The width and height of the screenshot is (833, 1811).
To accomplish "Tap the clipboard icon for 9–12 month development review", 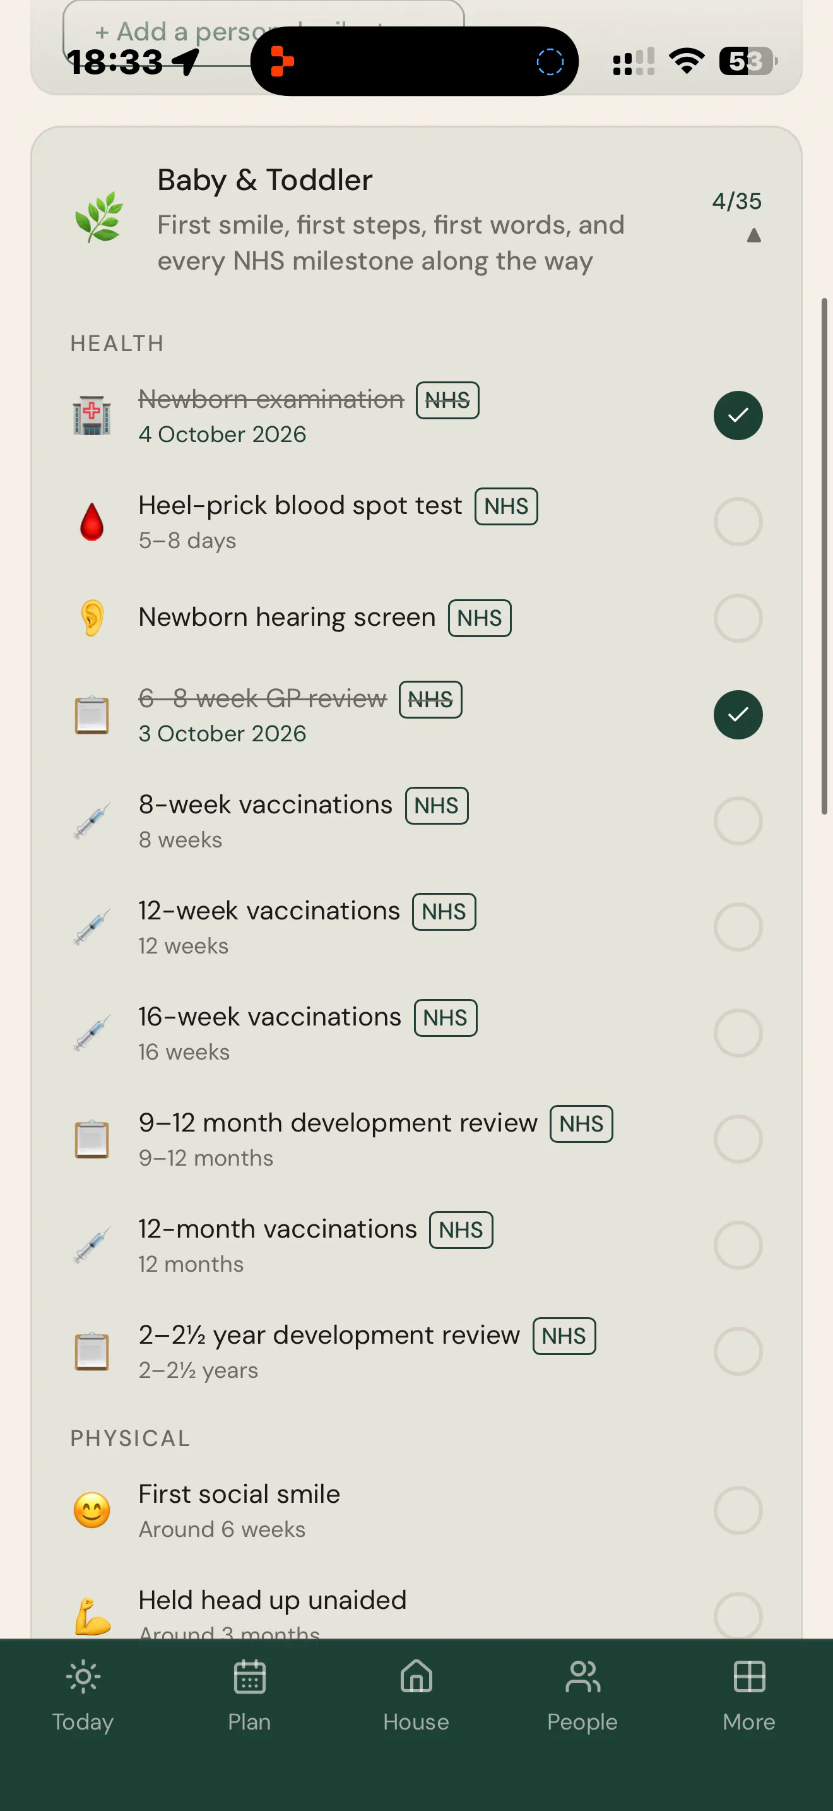I will click(92, 1139).
